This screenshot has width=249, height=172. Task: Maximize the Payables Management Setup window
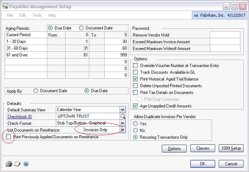[233, 6]
